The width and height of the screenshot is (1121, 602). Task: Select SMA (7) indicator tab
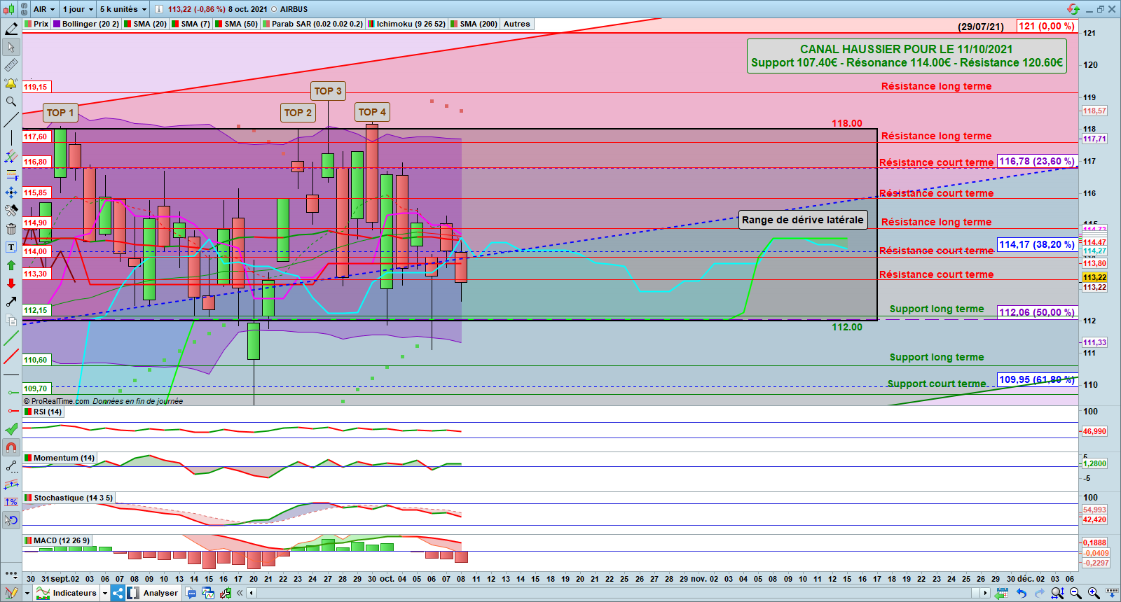[191, 24]
